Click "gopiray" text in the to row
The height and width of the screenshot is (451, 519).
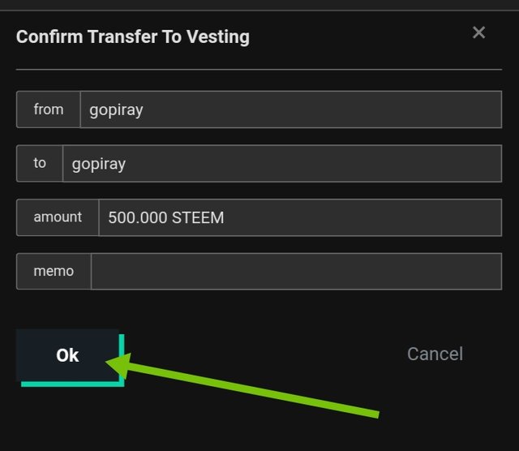point(99,164)
